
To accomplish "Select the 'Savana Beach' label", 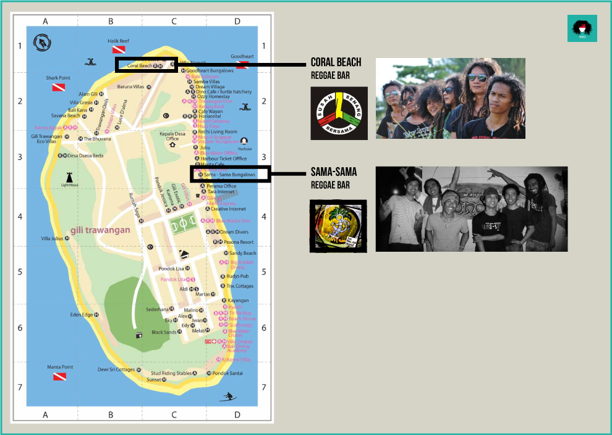I will (66, 115).
